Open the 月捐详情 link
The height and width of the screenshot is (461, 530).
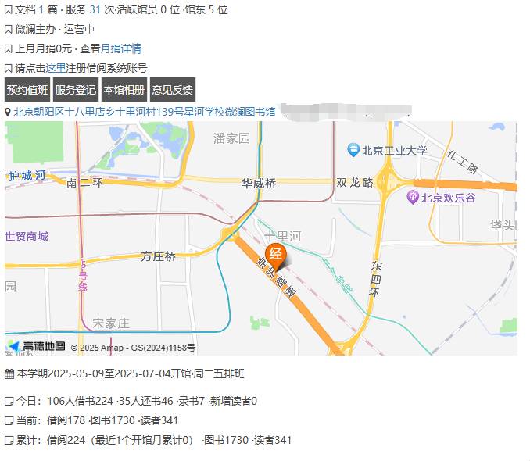[120, 48]
